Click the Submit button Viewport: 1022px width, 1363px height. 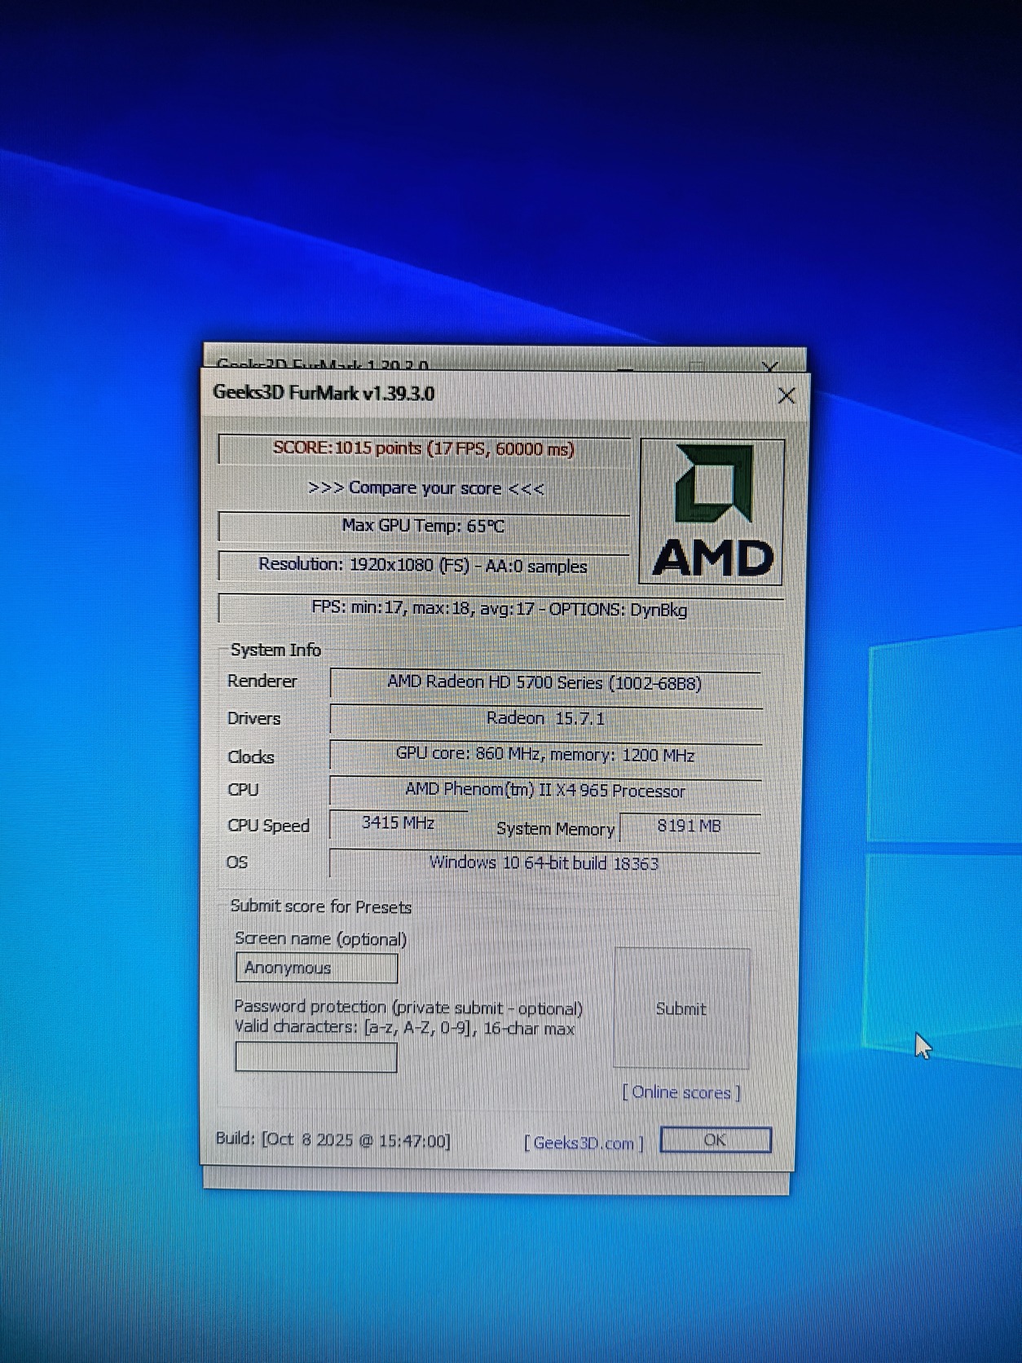[681, 1008]
